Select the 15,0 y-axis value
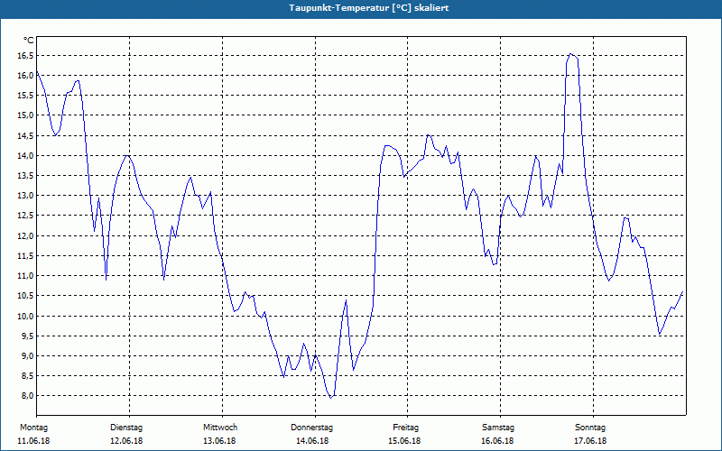The height and width of the screenshot is (451, 722). [26, 115]
